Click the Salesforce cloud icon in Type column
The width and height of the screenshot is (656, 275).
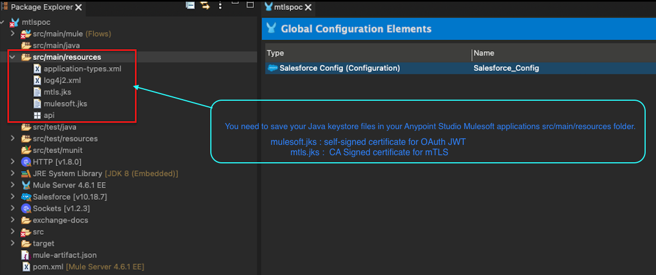pos(273,68)
